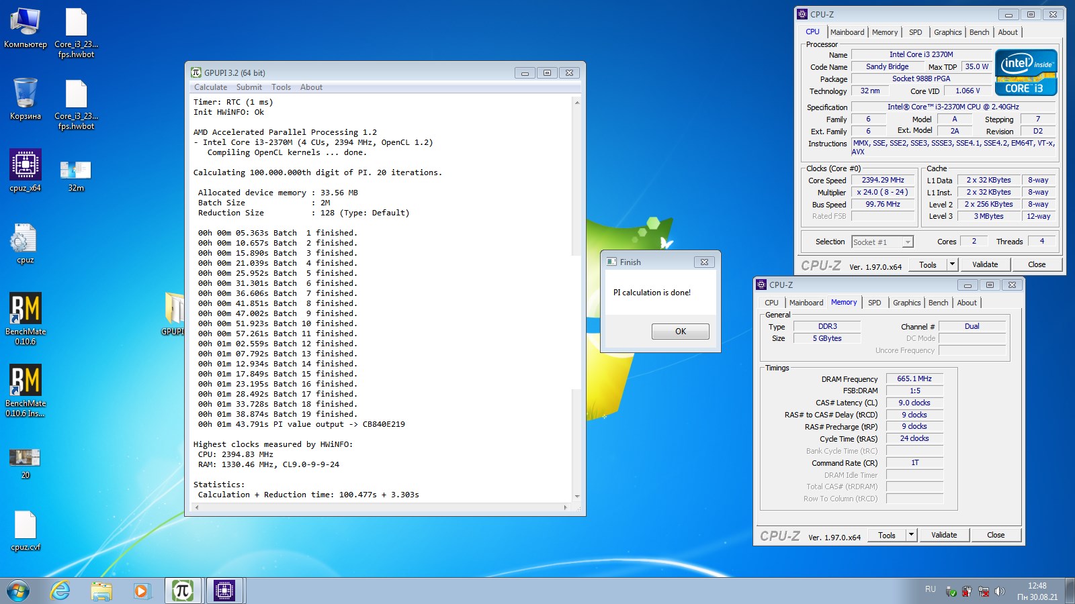Open the 32m desktop icon

[x=76, y=176]
